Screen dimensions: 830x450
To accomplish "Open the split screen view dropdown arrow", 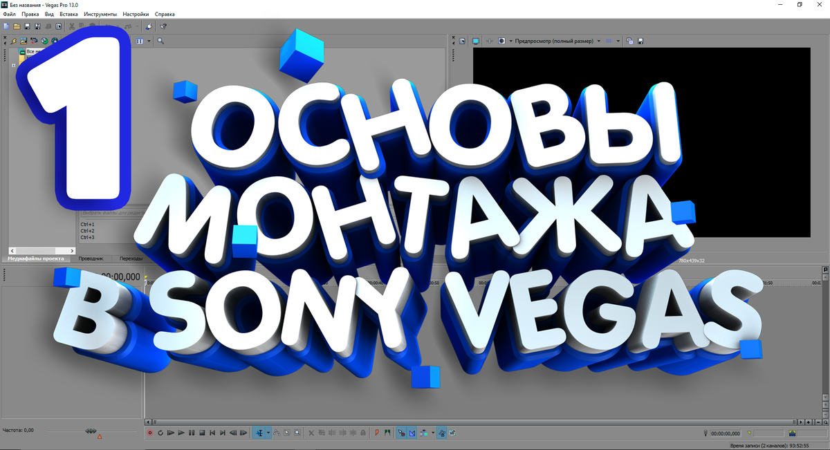I will (x=511, y=41).
